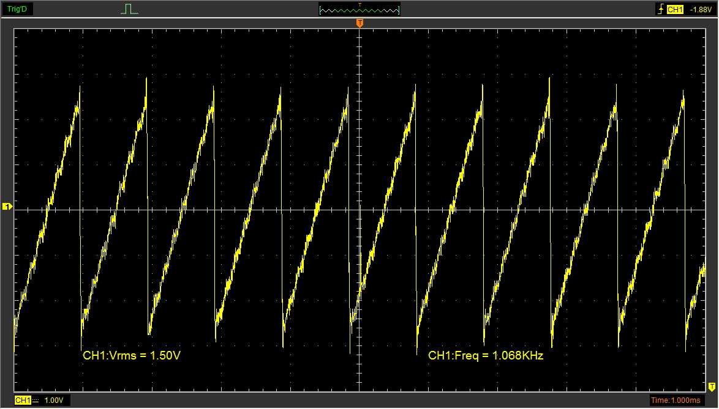Click the orange horizontal trigger position marker

coord(360,23)
